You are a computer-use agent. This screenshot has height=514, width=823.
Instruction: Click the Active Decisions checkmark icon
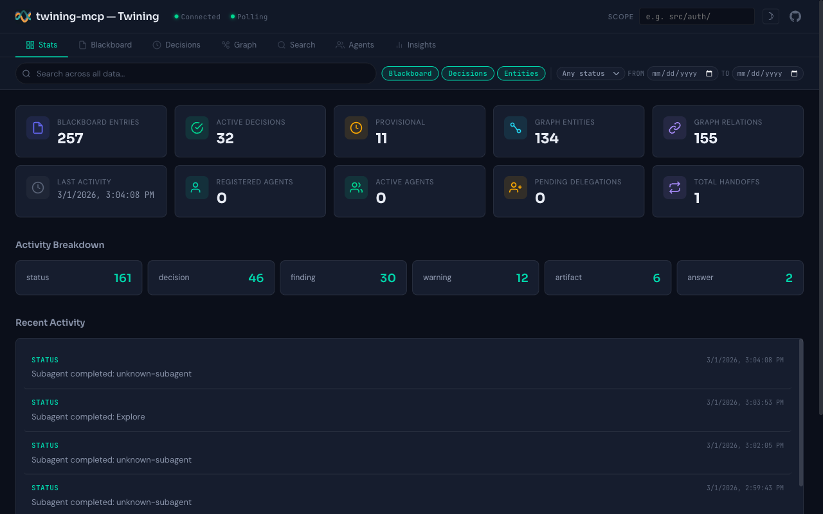[197, 128]
